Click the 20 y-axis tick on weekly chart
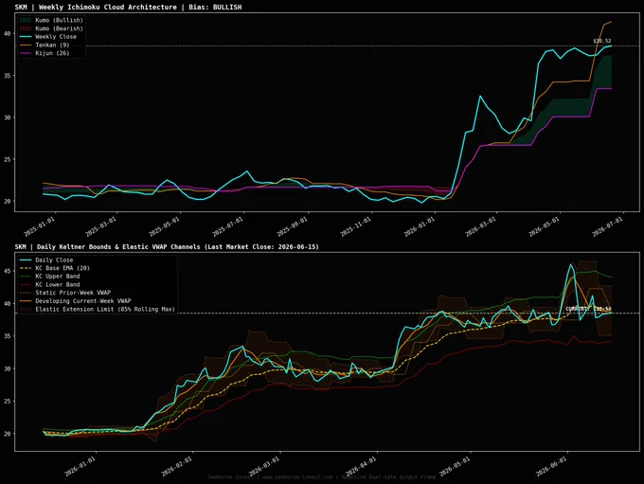The width and height of the screenshot is (644, 484). coord(7,202)
